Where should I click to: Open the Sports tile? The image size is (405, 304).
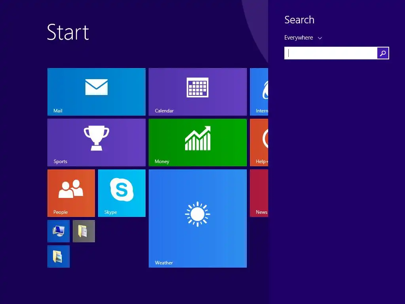tap(97, 142)
